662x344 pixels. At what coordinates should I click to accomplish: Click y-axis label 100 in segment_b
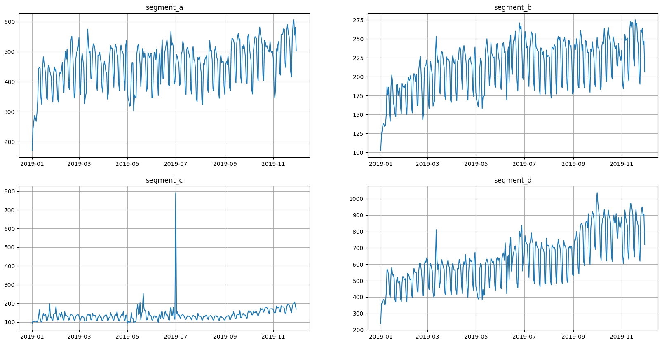358,153
